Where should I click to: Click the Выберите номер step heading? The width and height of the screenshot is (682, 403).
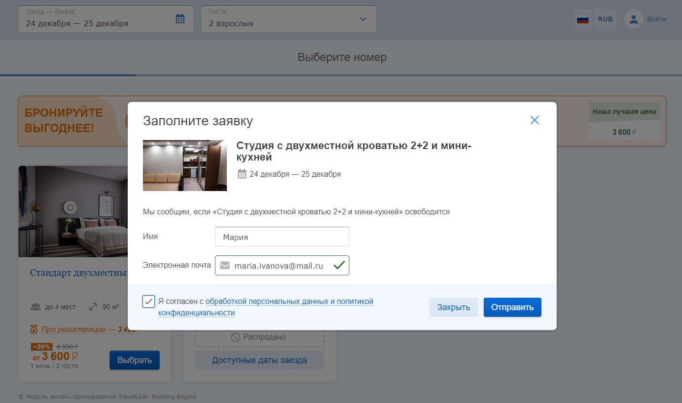(x=342, y=57)
